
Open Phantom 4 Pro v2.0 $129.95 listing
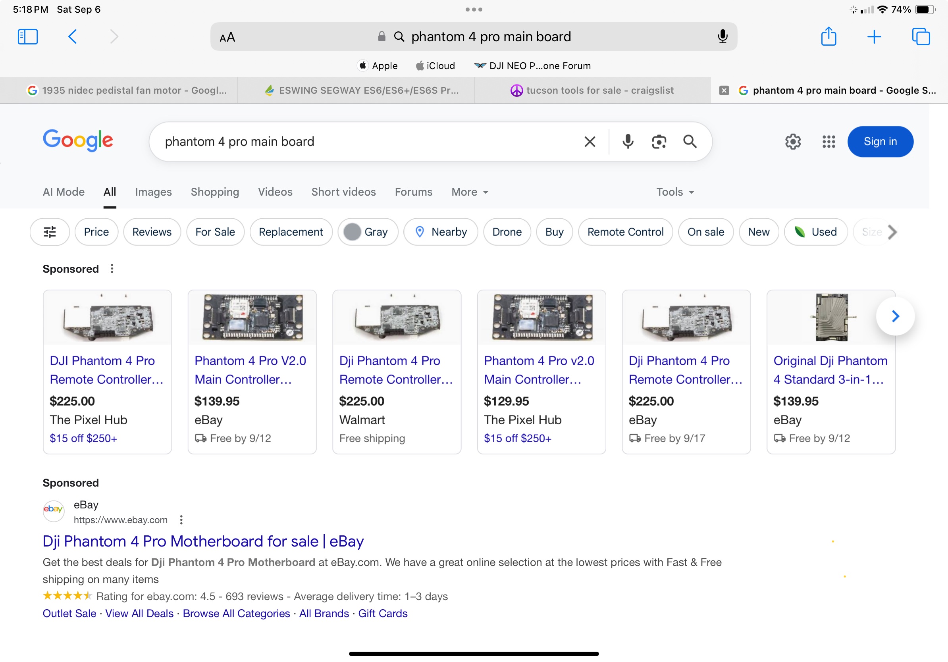[541, 371]
